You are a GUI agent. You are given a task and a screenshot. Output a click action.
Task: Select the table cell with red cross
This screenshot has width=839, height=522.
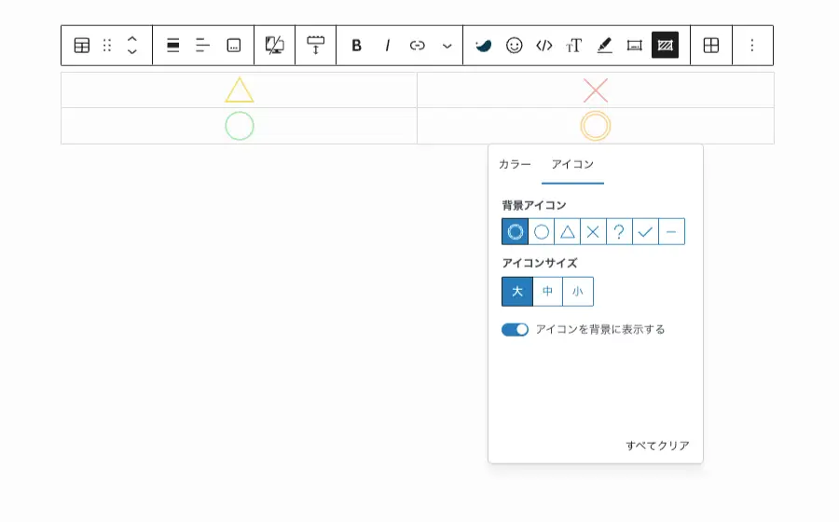click(x=596, y=89)
